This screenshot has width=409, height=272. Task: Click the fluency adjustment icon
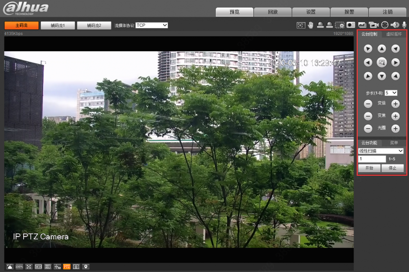point(48,267)
